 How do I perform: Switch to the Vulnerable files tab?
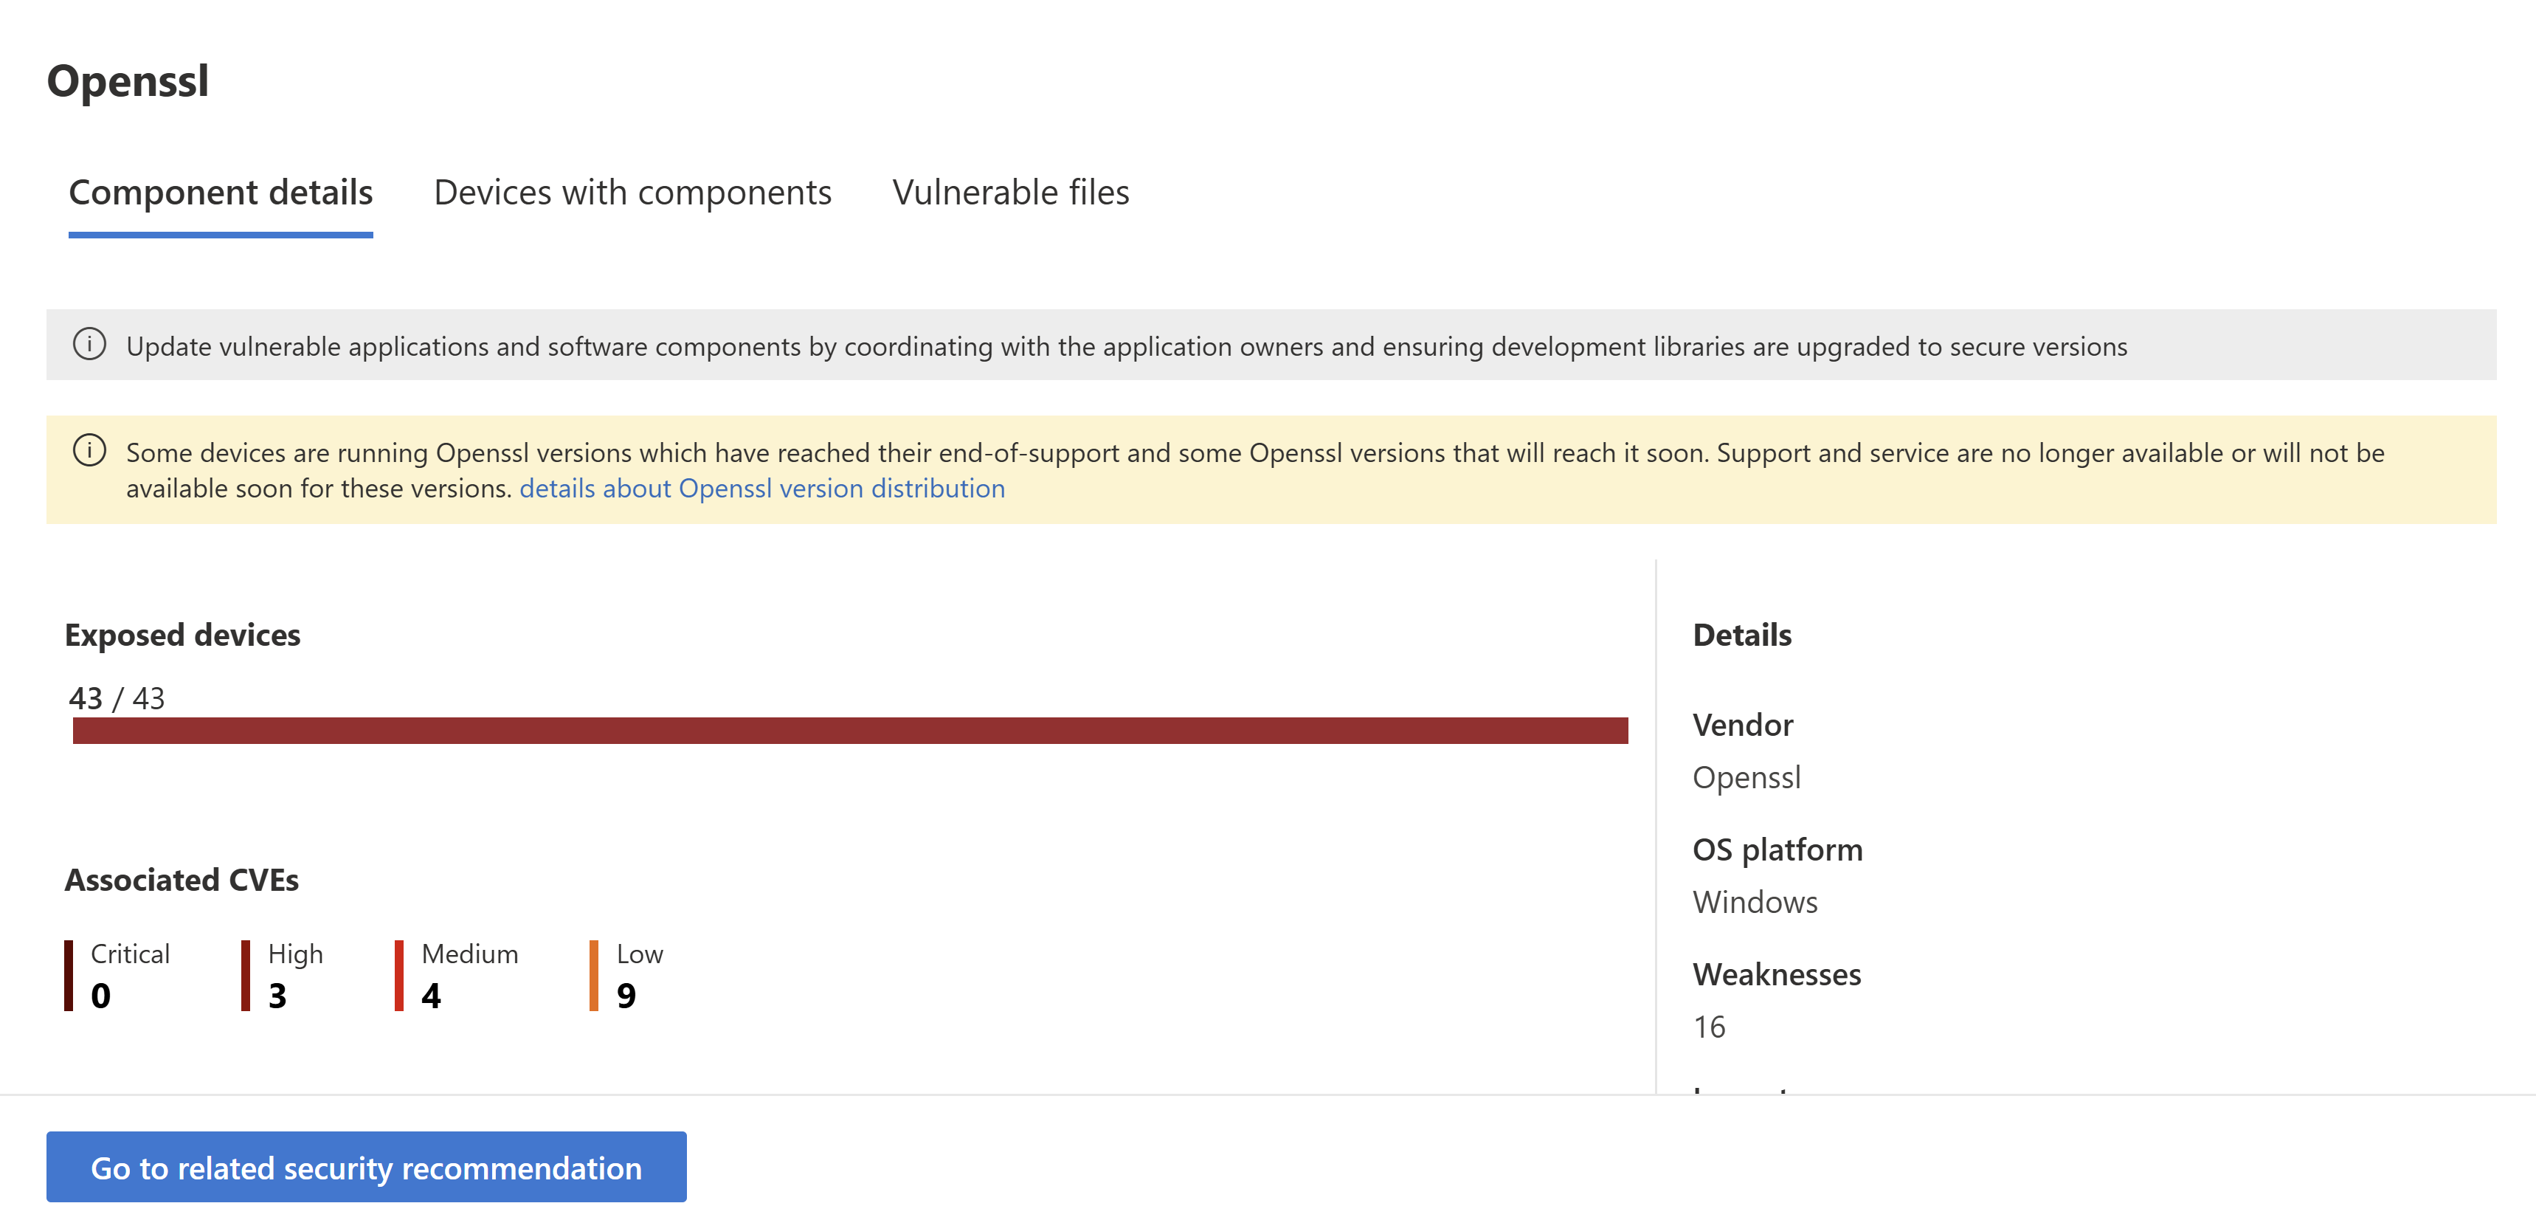click(1010, 193)
